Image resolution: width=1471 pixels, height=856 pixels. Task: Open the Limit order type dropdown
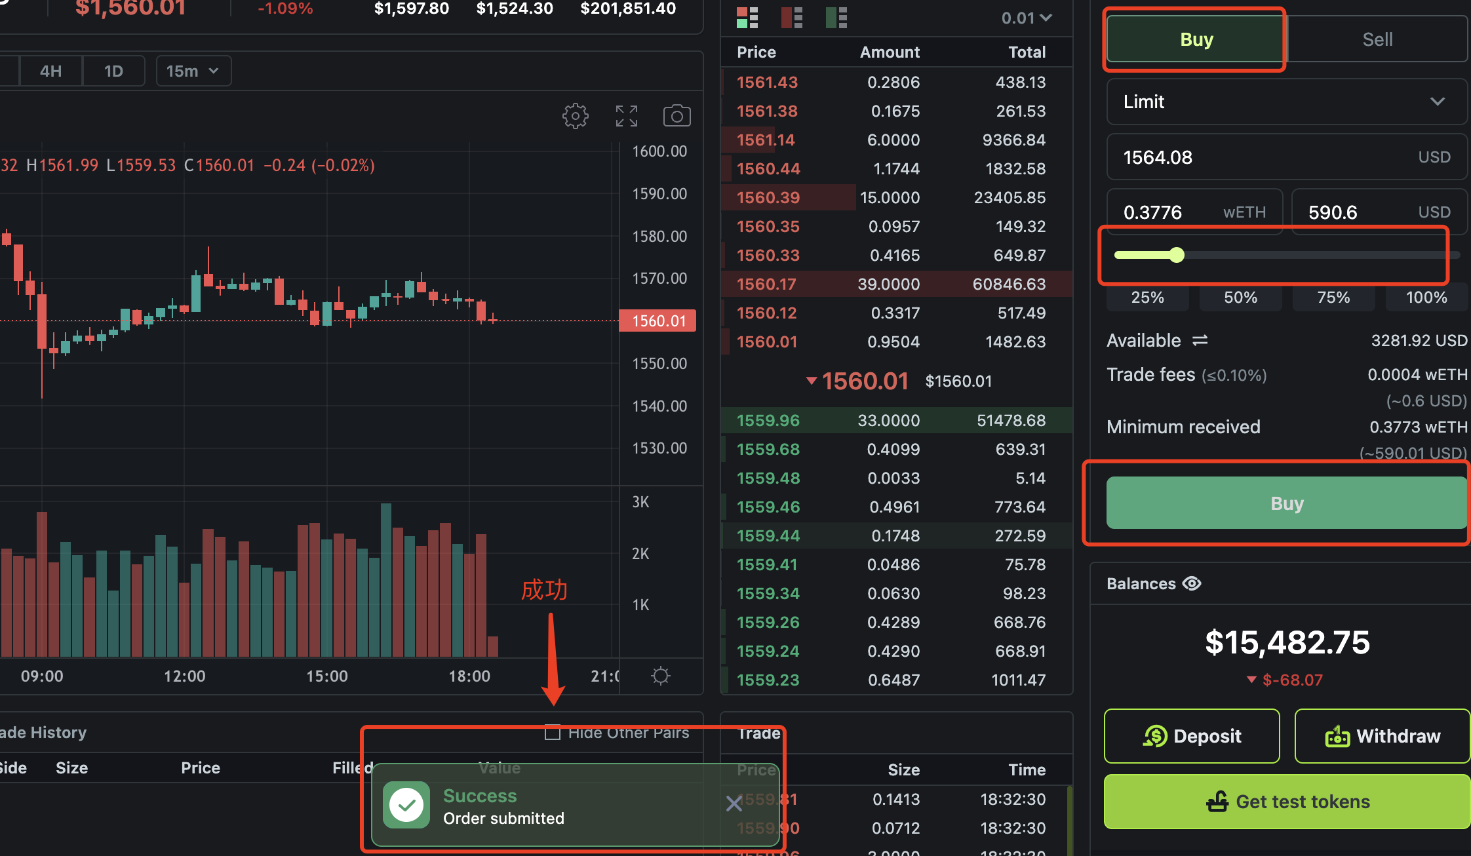coord(1286,102)
